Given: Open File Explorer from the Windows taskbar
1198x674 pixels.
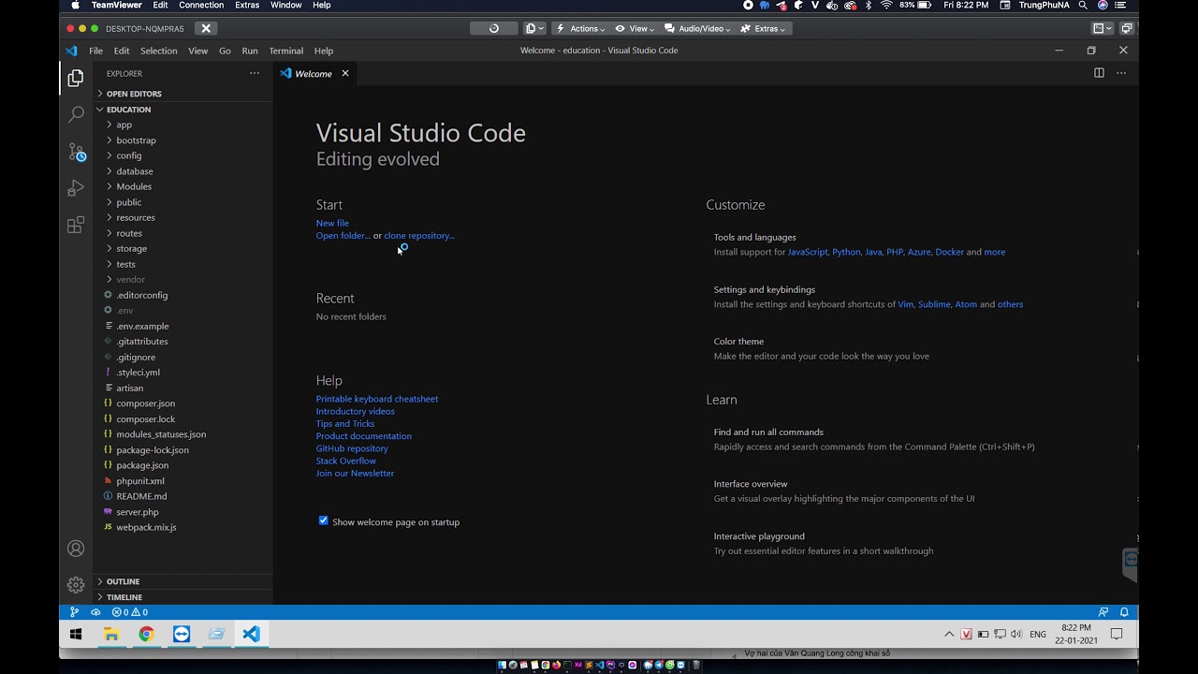Looking at the screenshot, I should click(111, 634).
